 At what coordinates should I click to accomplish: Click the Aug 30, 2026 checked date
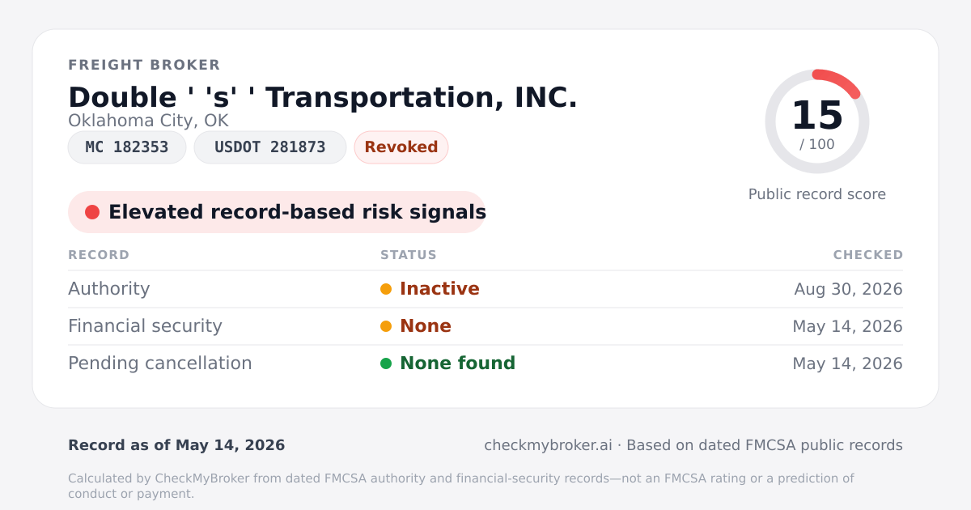click(849, 289)
